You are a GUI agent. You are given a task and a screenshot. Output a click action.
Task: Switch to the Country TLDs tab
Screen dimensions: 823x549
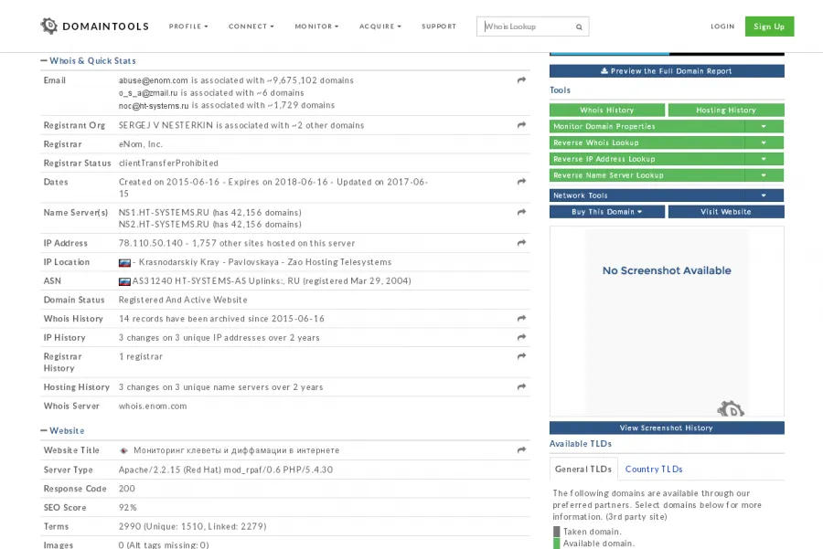point(654,470)
